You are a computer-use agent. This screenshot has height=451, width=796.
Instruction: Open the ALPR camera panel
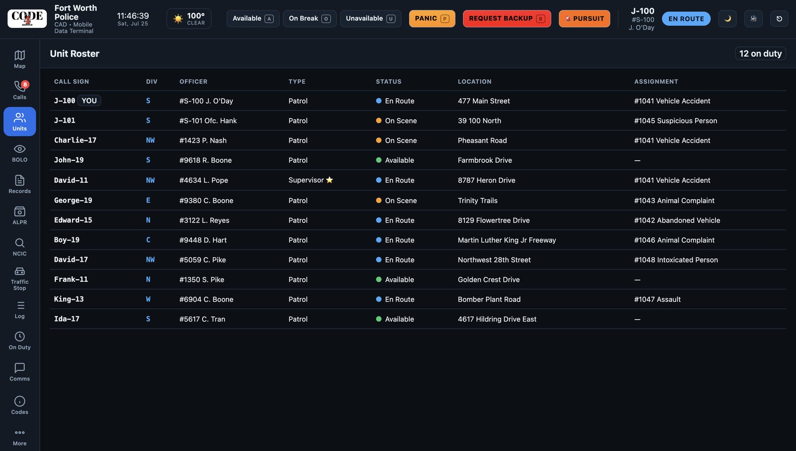[x=19, y=216]
